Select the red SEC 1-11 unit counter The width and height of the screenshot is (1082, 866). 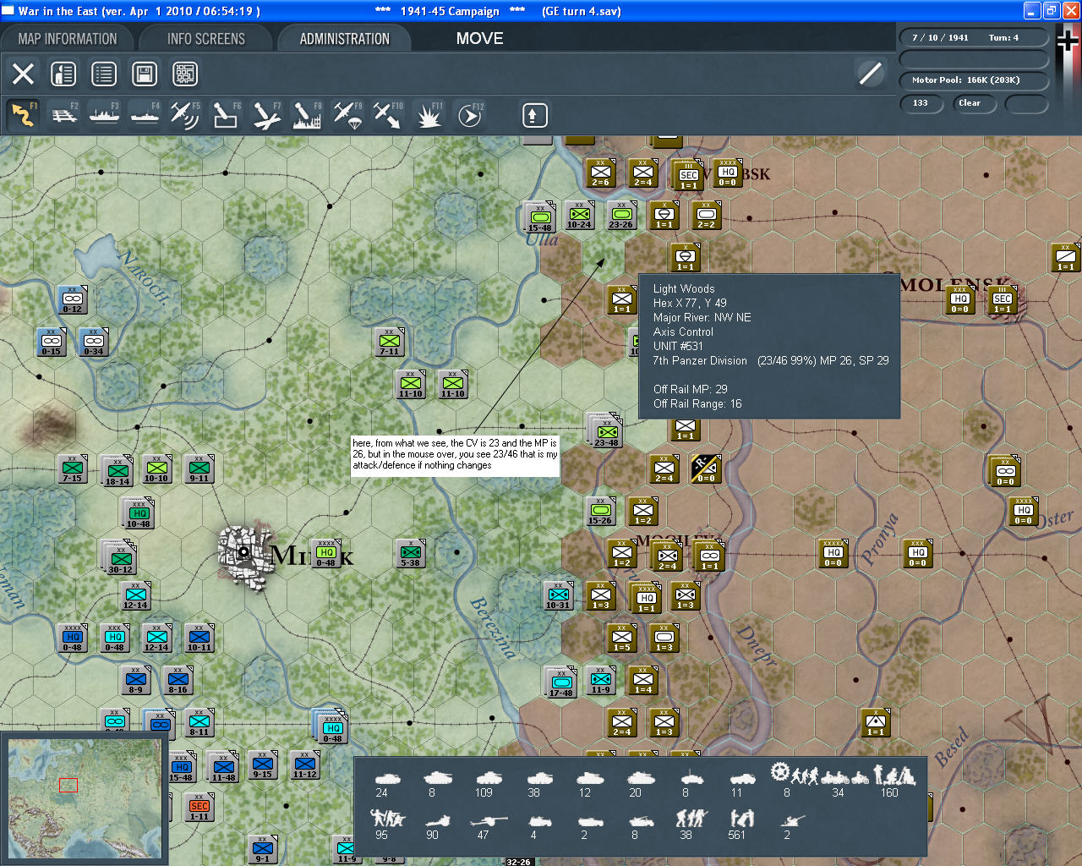(199, 808)
